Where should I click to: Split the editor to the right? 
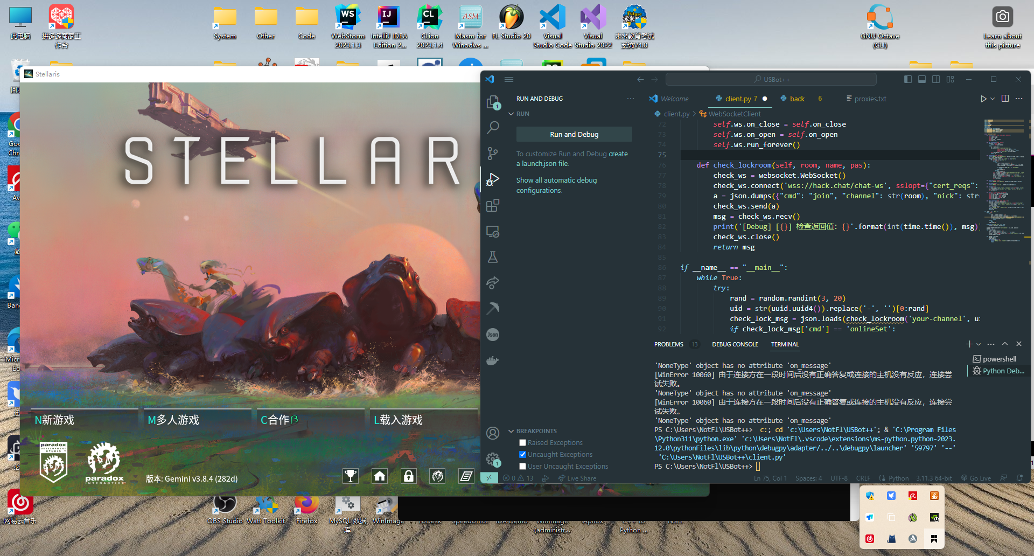click(x=1005, y=99)
